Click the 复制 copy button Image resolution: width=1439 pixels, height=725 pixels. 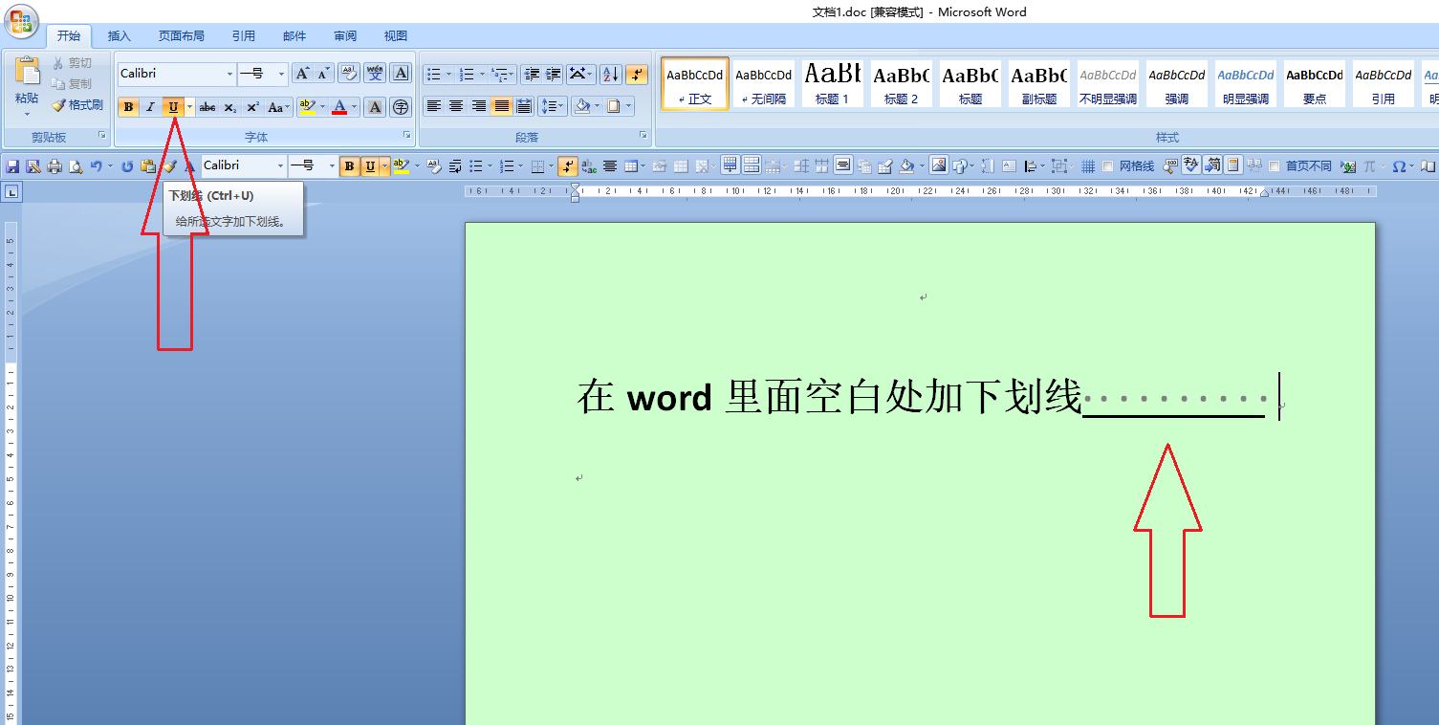click(73, 84)
